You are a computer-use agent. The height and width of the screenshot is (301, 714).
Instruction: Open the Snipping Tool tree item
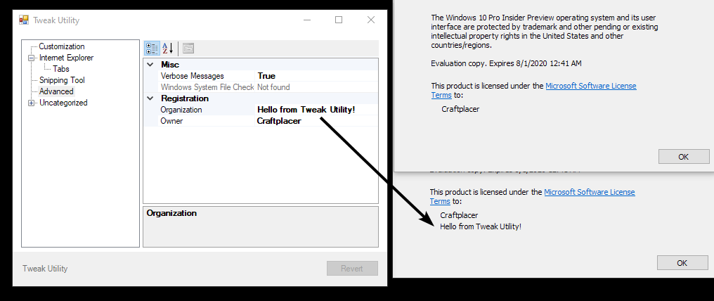(x=61, y=80)
